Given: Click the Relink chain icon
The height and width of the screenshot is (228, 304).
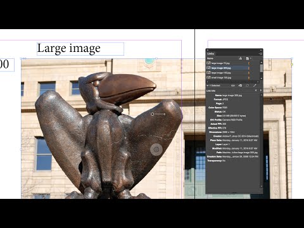Looking at the screenshot, I should pos(233,85).
